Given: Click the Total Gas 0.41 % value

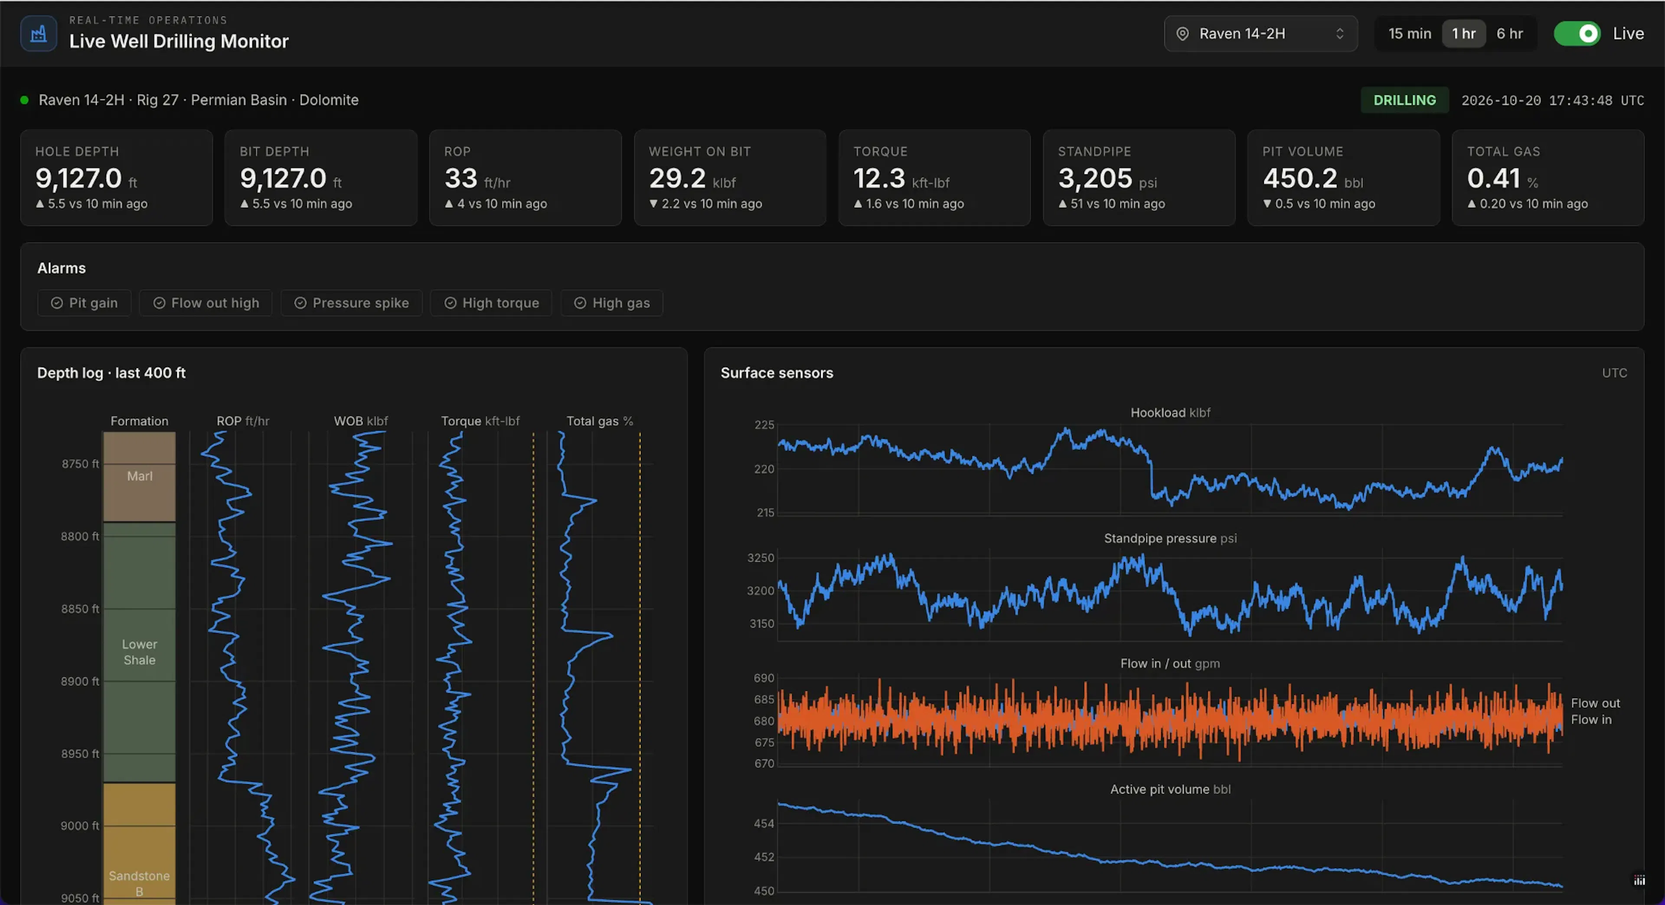Looking at the screenshot, I should click(1502, 178).
